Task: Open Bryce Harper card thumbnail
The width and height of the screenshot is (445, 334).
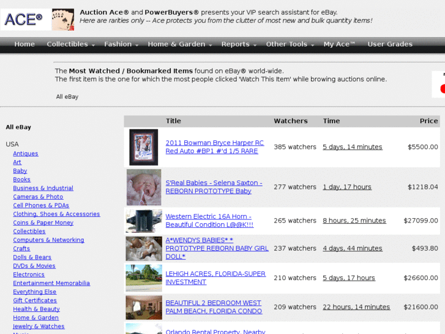Action: point(144,147)
